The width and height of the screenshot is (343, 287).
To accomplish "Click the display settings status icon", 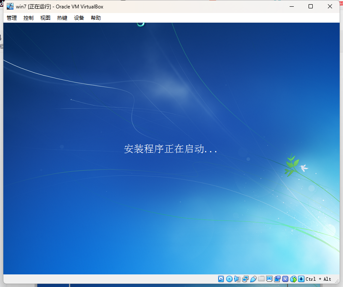I will [x=269, y=279].
